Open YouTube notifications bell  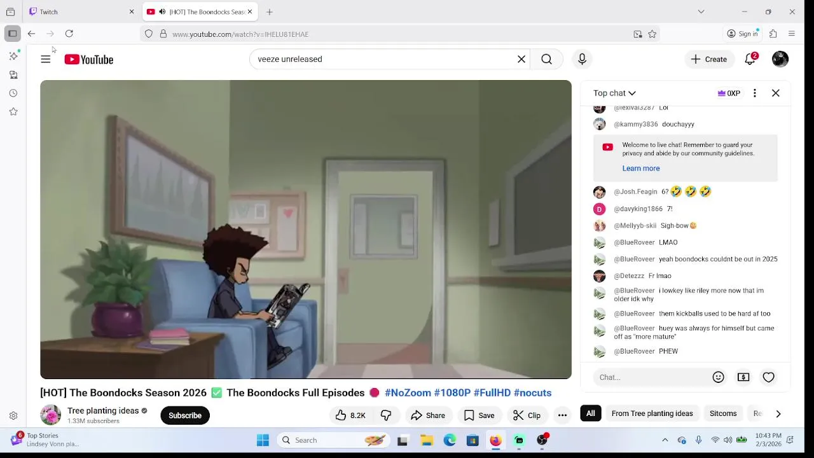coord(750,59)
